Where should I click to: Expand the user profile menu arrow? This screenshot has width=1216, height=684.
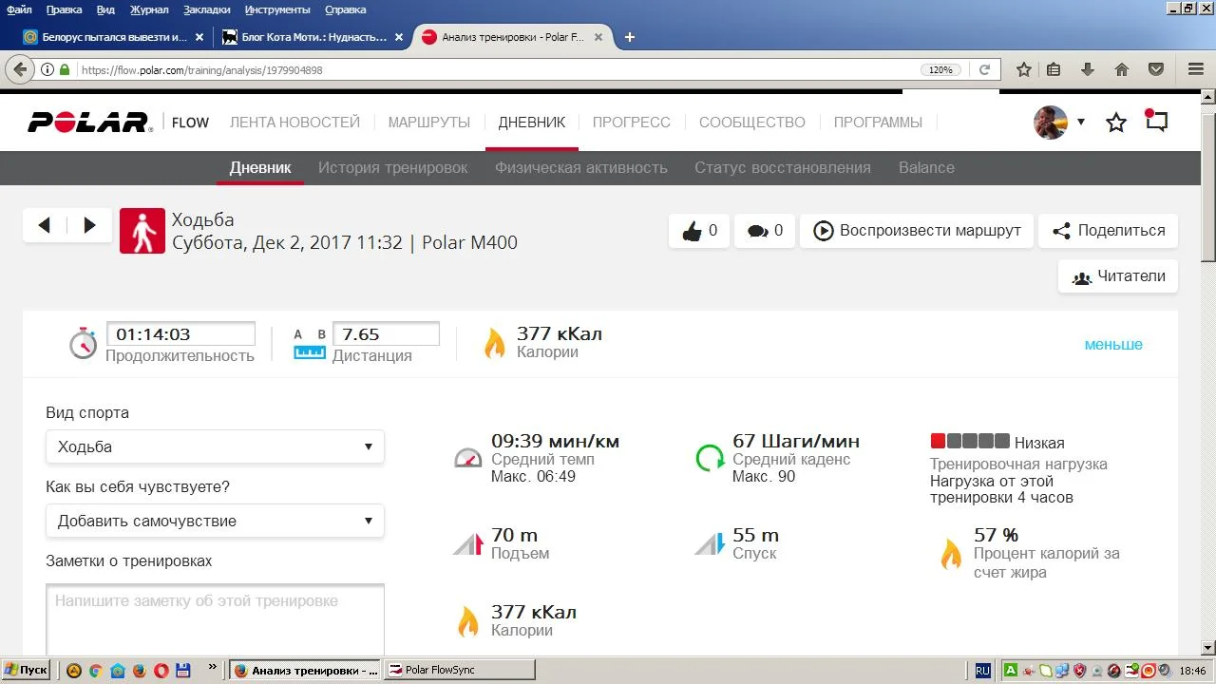pos(1081,122)
